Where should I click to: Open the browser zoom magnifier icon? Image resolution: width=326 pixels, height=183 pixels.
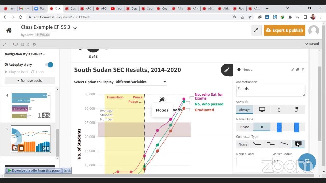(235, 17)
